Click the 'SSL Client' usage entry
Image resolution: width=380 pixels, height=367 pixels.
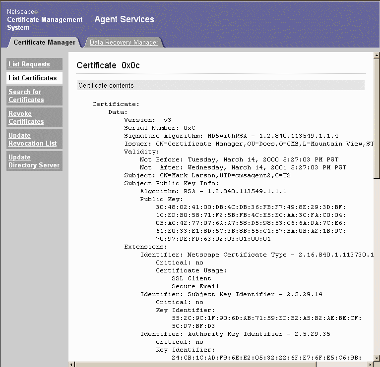click(x=191, y=278)
